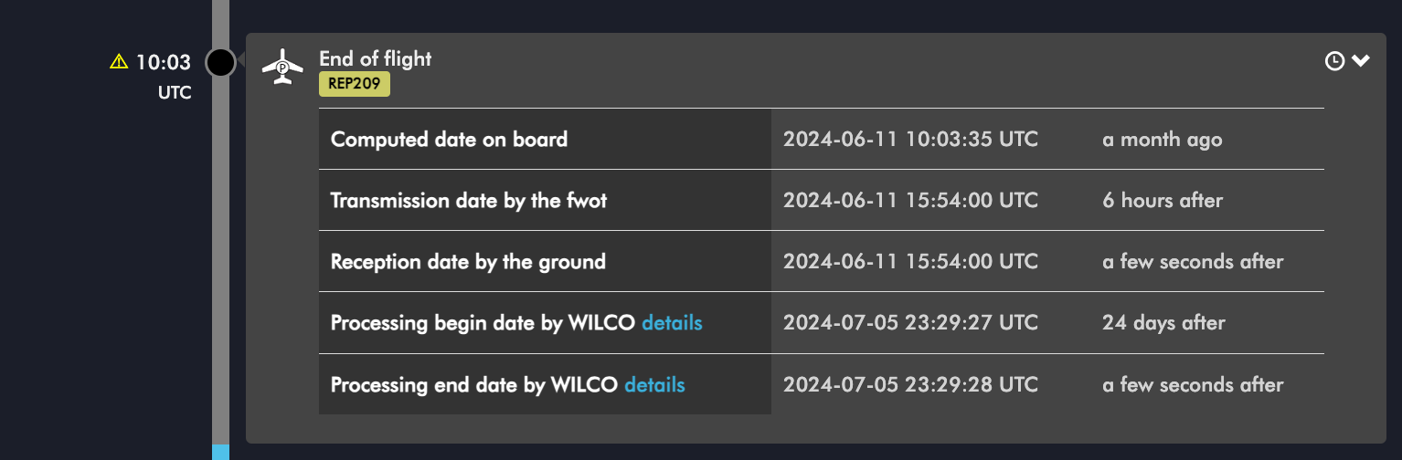Click the blue segment of the timeline bar

(220, 452)
